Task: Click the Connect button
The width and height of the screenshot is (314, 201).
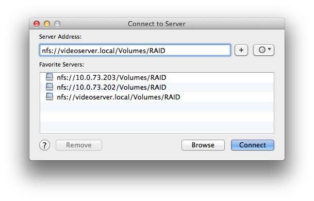Action: point(253,145)
